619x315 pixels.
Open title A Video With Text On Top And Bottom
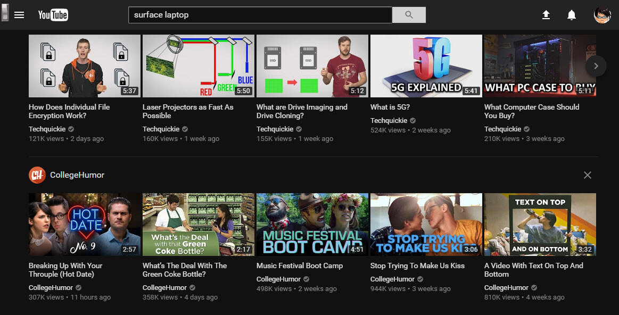pyautogui.click(x=534, y=270)
